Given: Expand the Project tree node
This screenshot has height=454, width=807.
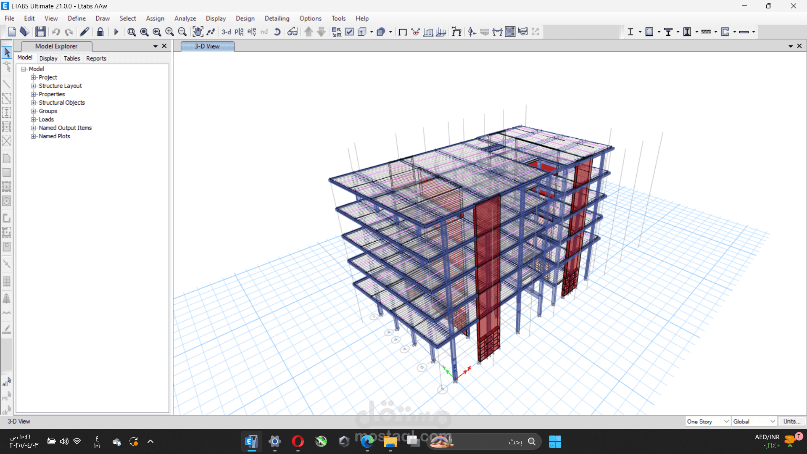Looking at the screenshot, I should [x=33, y=77].
